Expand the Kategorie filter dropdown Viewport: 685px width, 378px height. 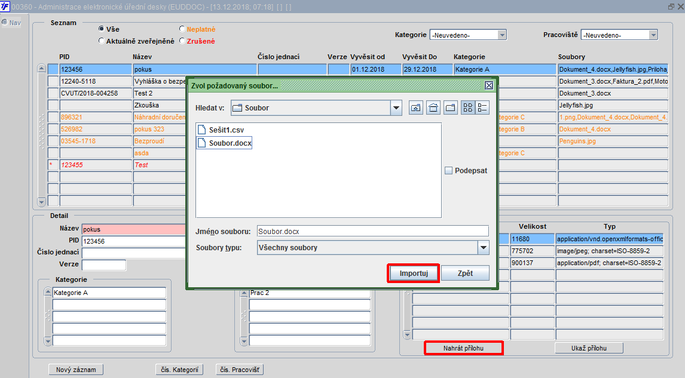click(x=502, y=35)
